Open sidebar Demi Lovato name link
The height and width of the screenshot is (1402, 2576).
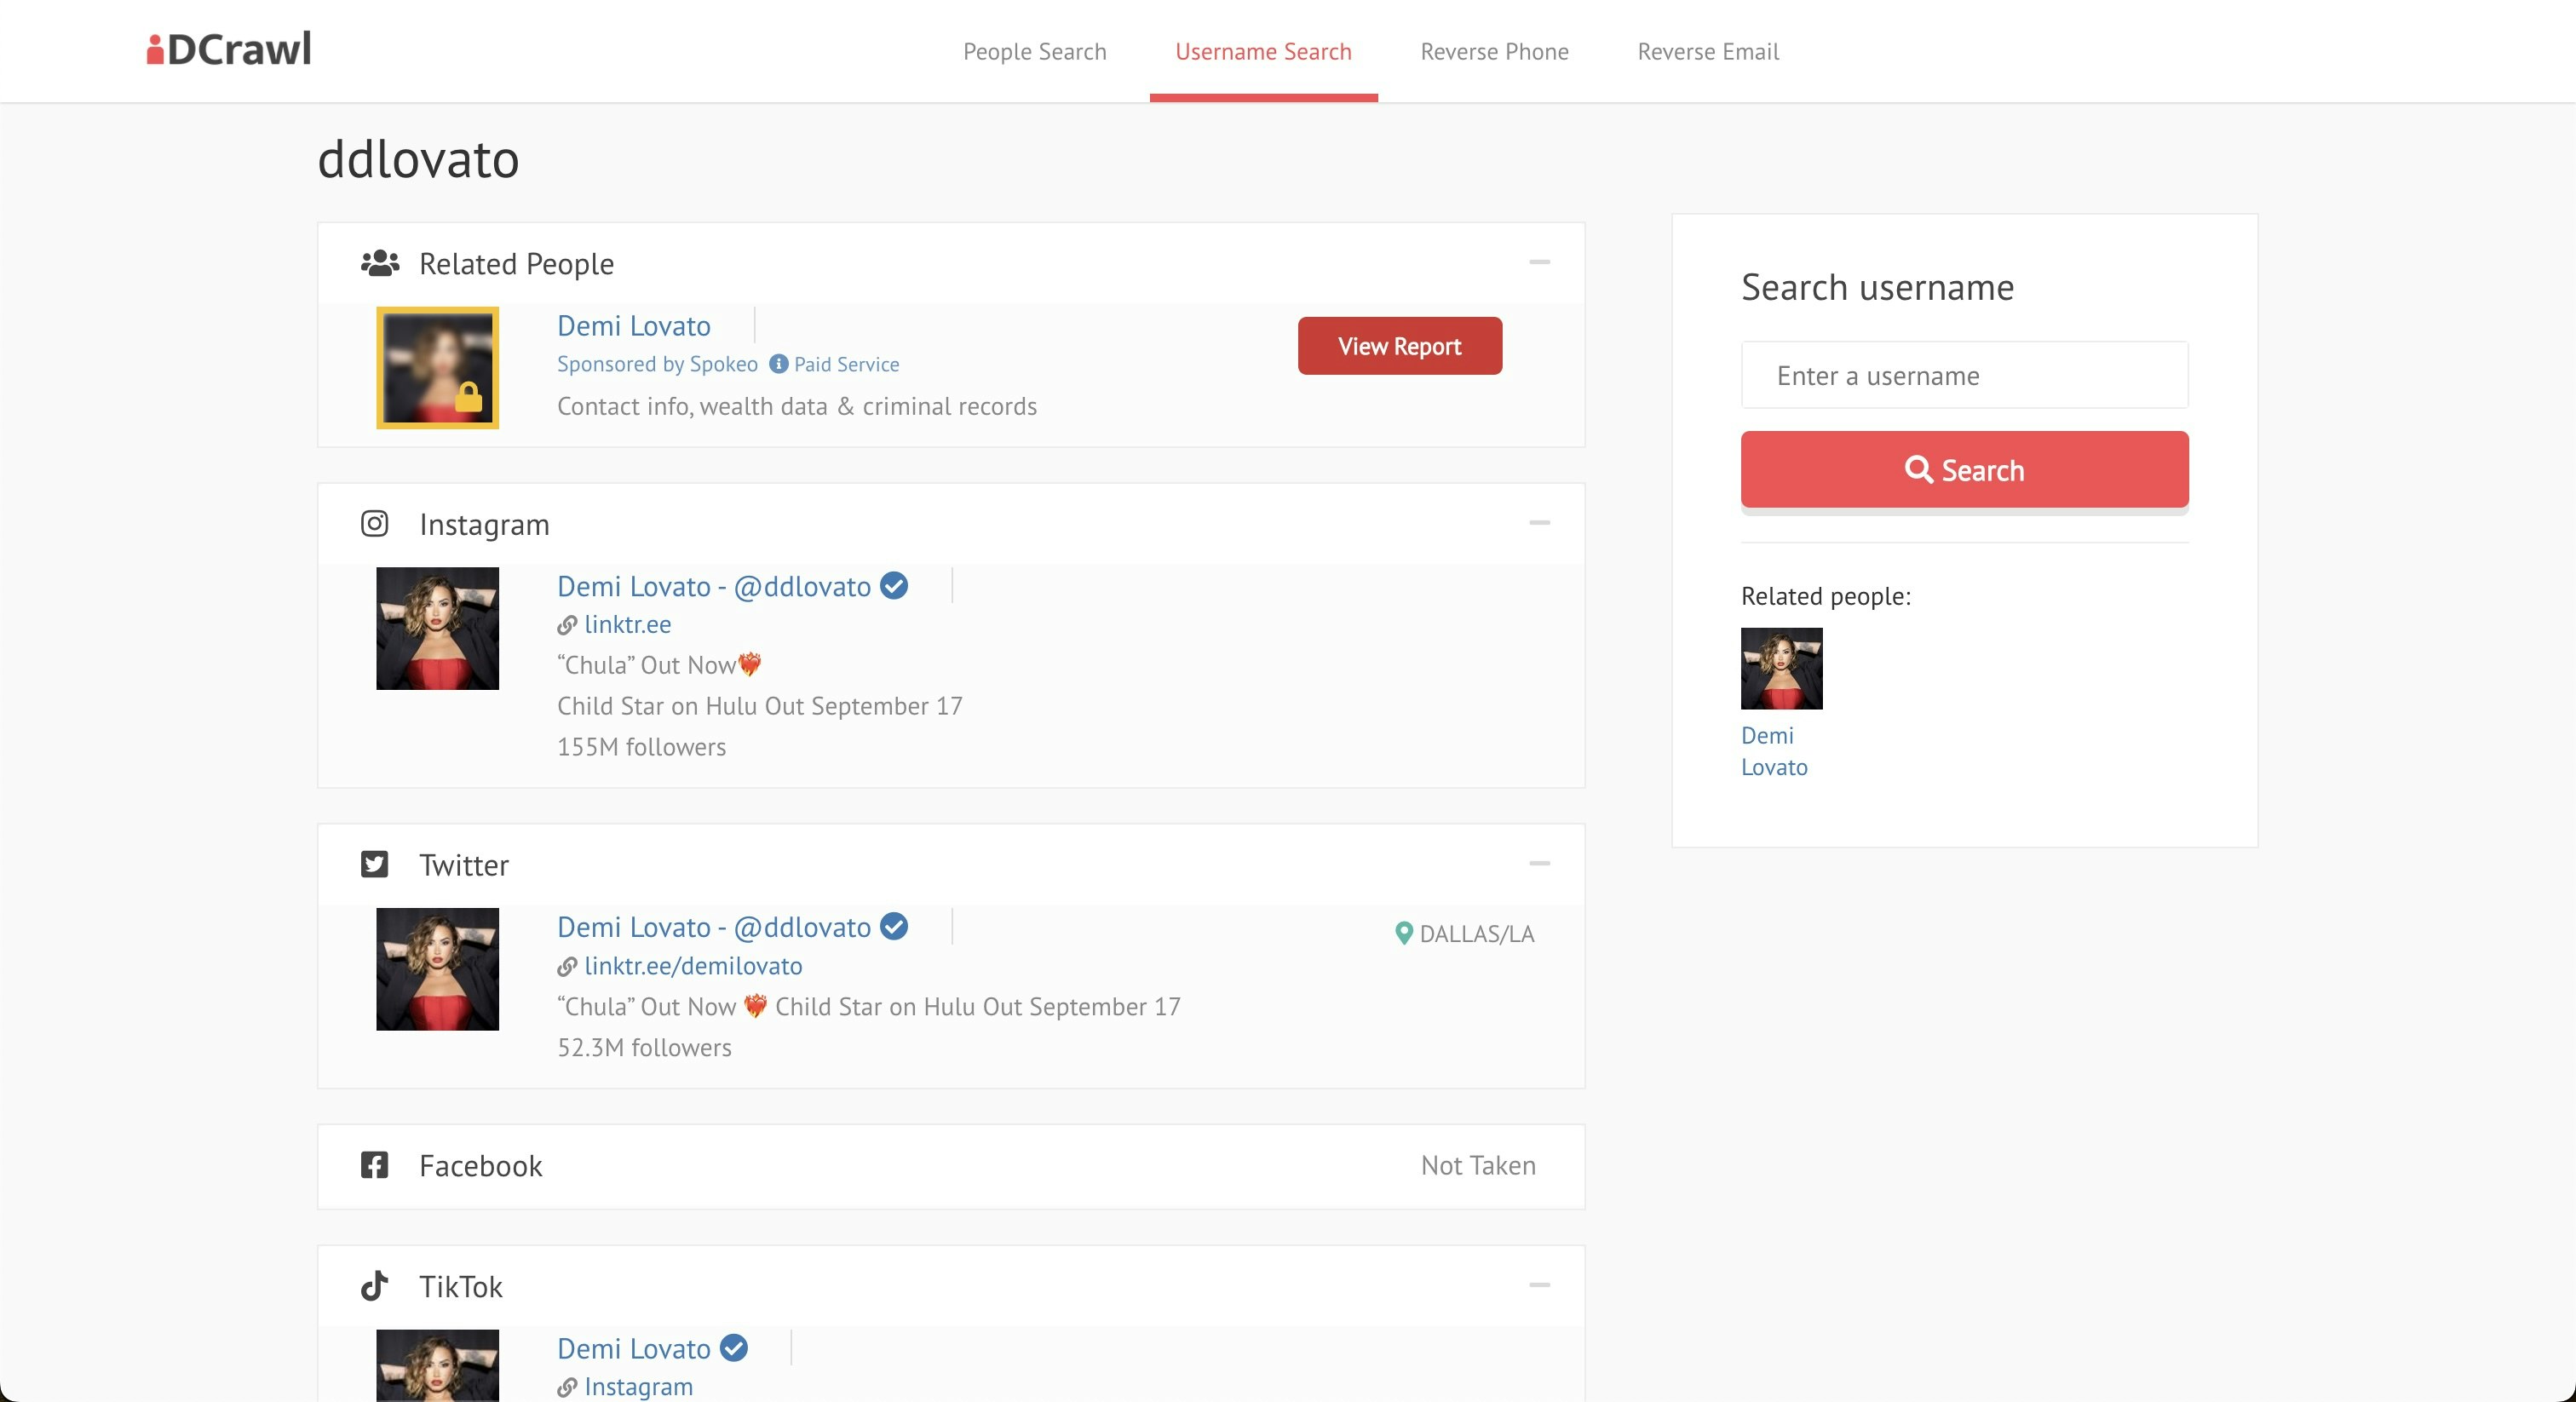1774,751
